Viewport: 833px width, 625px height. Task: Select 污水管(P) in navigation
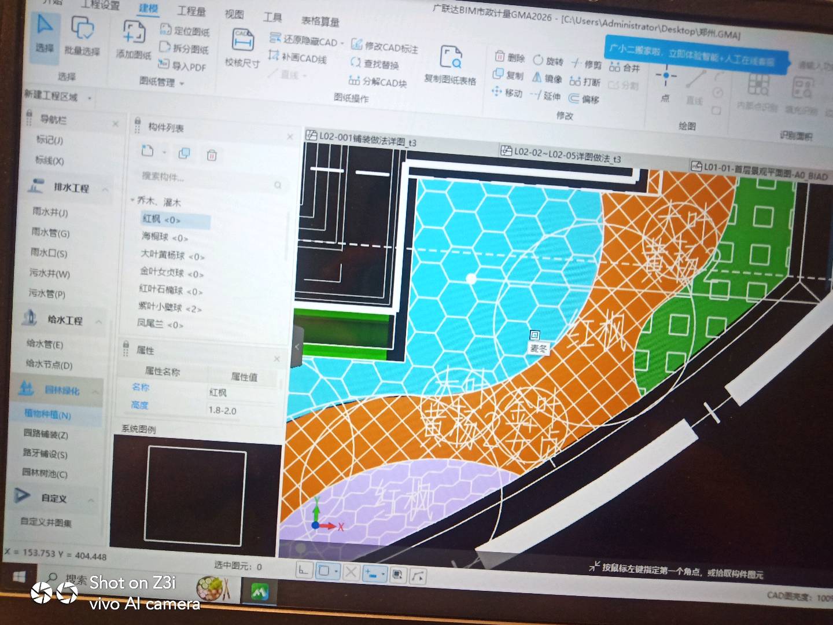click(47, 293)
